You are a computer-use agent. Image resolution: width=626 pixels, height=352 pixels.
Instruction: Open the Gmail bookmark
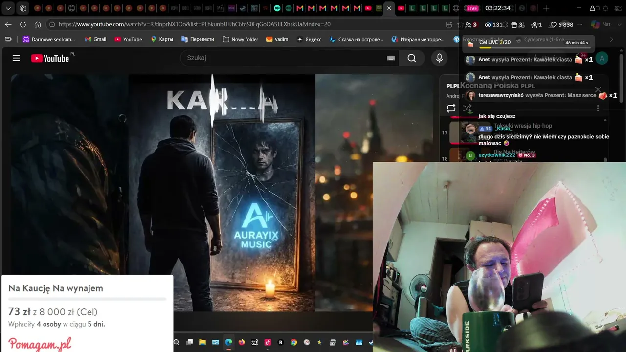[x=95, y=39]
